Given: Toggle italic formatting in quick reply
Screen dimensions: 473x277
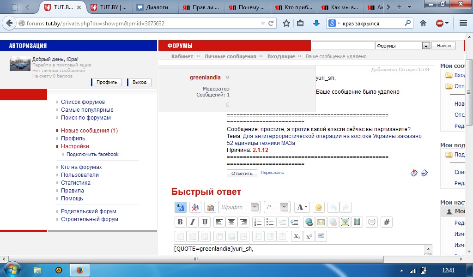Looking at the screenshot, I should coord(193,222).
